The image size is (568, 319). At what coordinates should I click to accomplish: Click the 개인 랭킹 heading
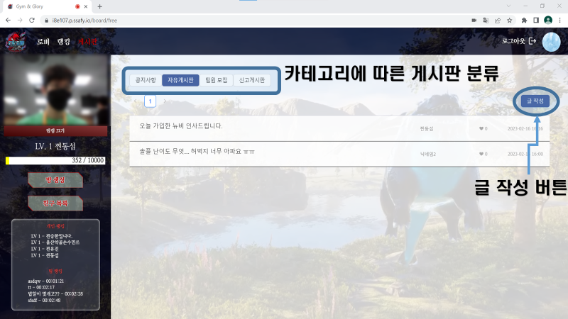tap(55, 226)
